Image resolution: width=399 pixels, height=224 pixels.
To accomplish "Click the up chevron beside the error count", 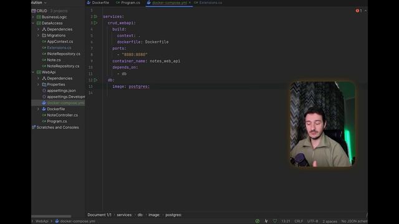I will tap(365, 11).
